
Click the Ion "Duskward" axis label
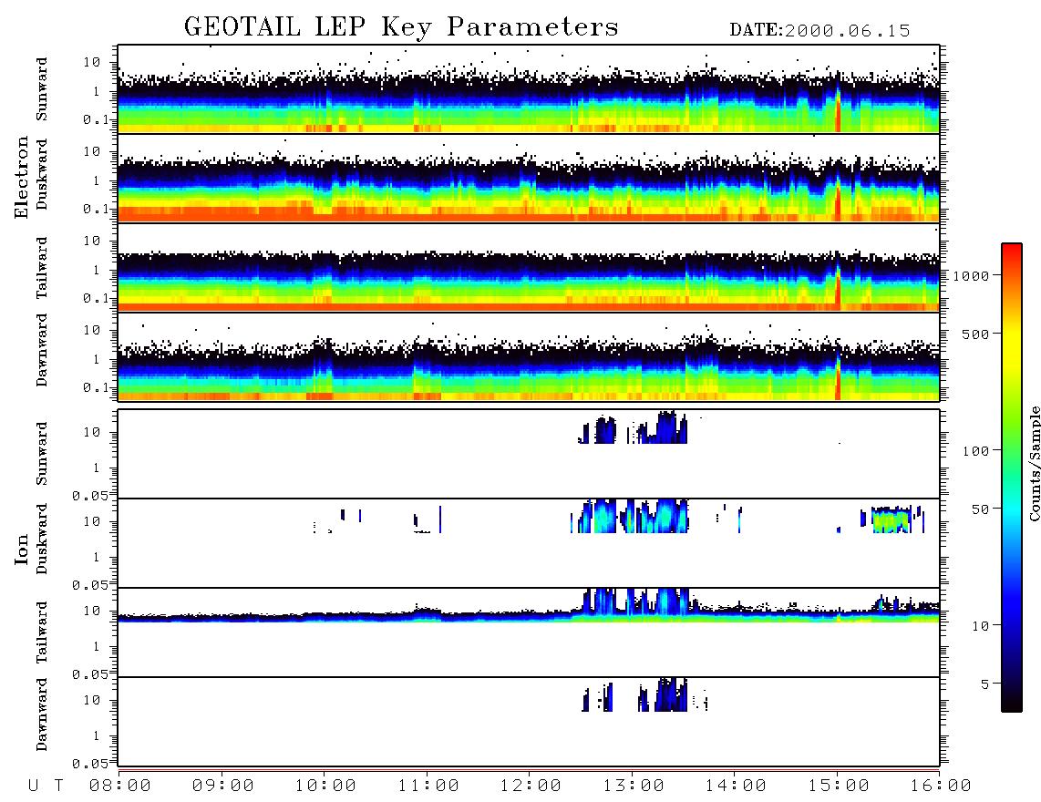click(42, 540)
